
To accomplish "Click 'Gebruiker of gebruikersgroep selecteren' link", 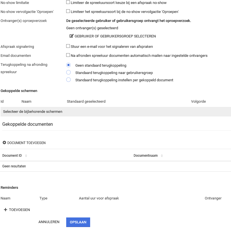I will (115, 36).
